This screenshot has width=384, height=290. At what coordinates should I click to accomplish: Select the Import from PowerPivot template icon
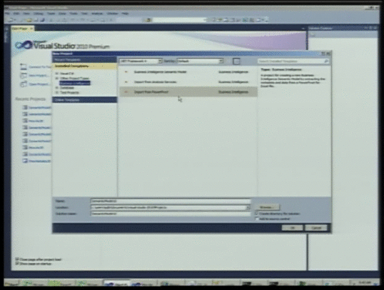coord(126,91)
